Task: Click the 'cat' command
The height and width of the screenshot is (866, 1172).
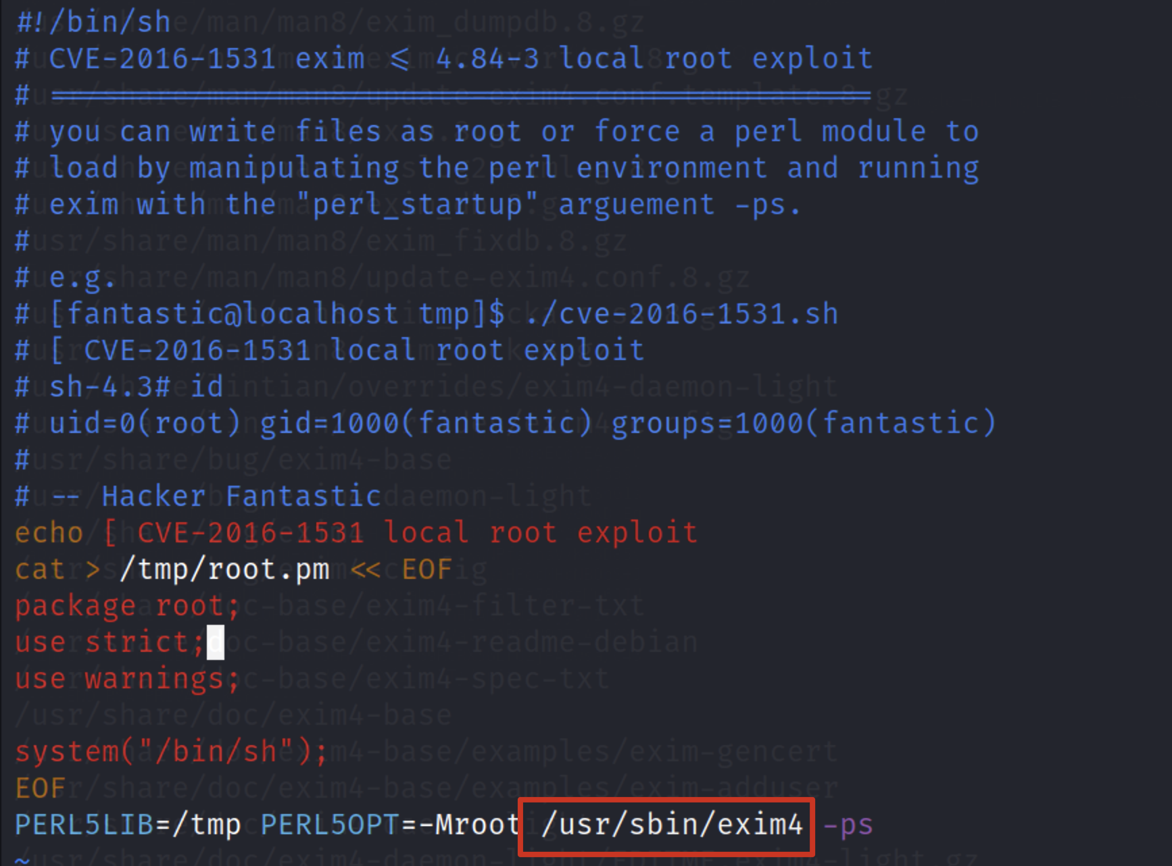Action: click(40, 569)
